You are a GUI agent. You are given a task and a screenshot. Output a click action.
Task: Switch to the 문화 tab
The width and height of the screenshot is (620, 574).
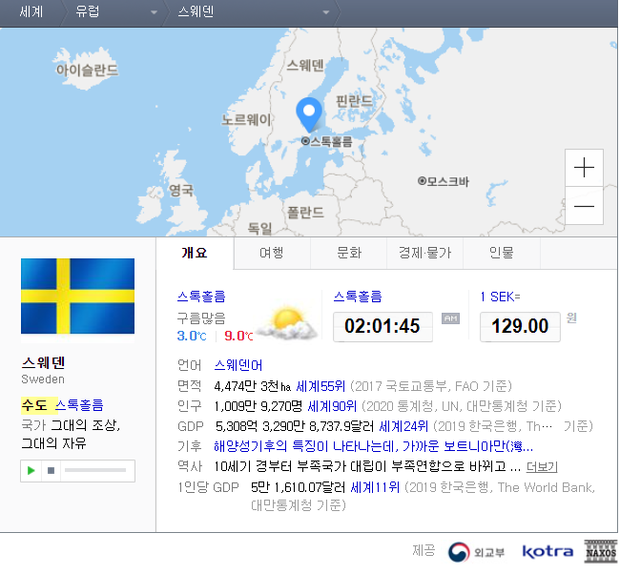[349, 253]
